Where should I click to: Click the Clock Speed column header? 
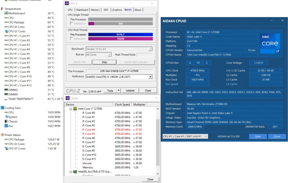coord(122,105)
